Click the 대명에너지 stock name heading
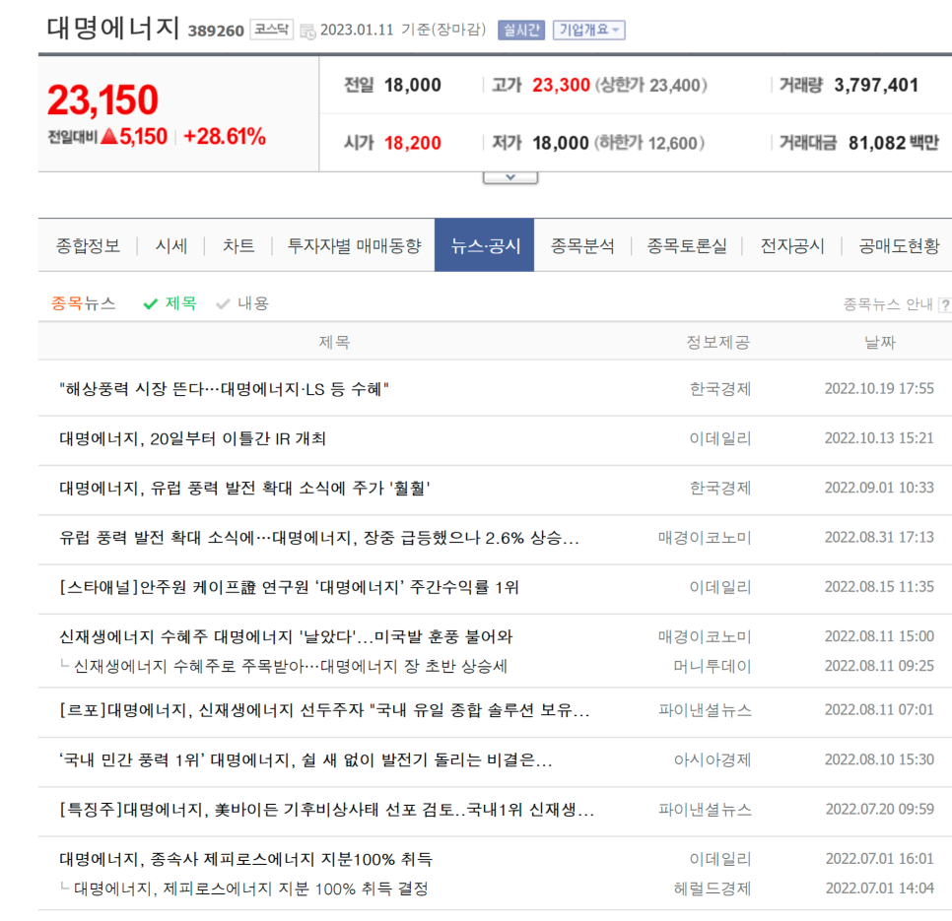Screen dimensions: 952x921 (113, 28)
